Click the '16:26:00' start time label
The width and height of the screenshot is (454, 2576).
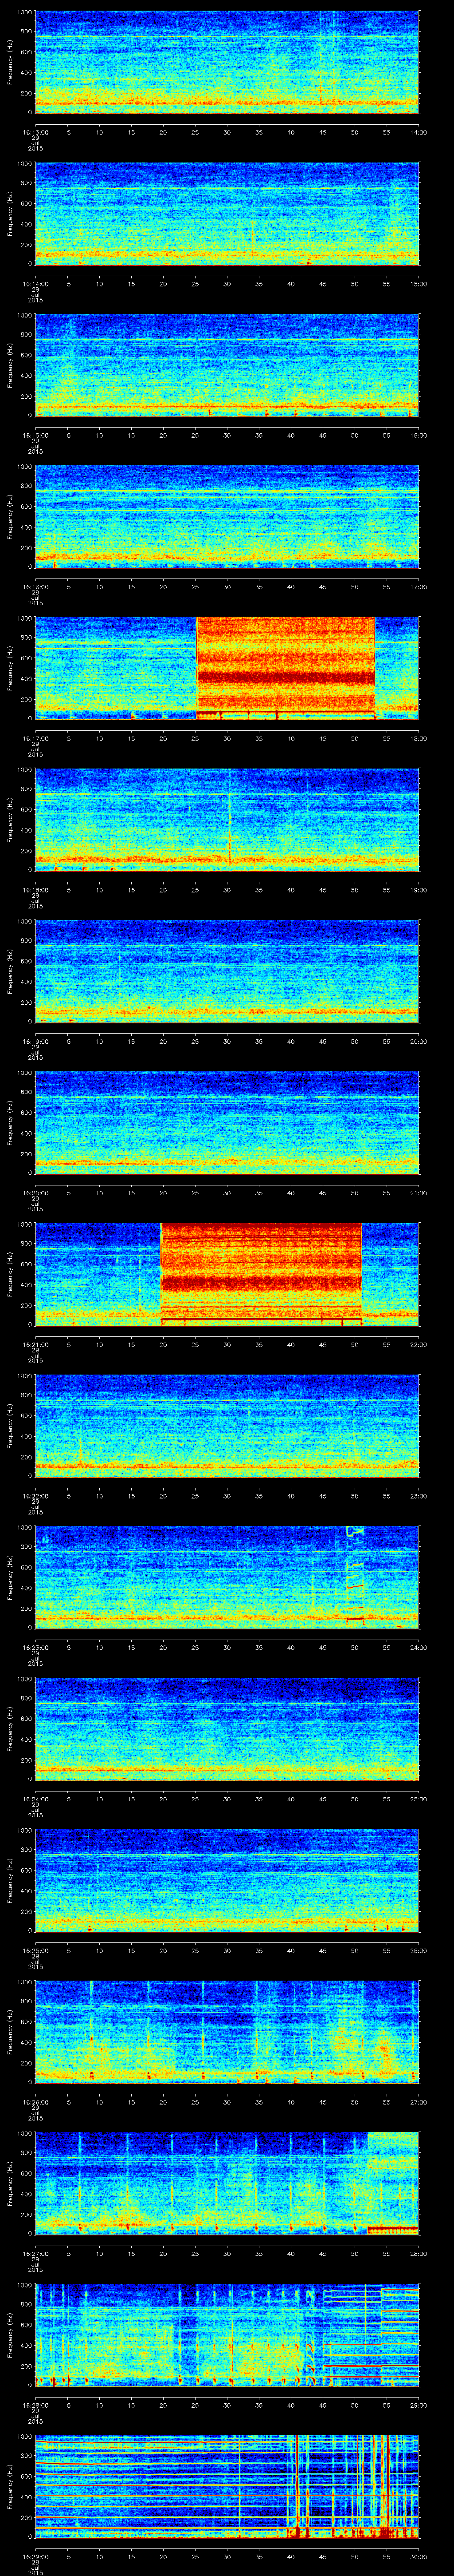(35, 2101)
